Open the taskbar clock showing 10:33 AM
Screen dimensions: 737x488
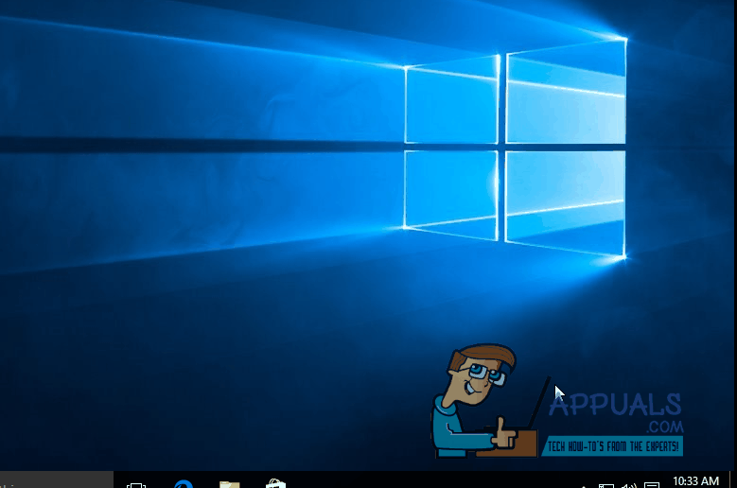tap(695, 481)
